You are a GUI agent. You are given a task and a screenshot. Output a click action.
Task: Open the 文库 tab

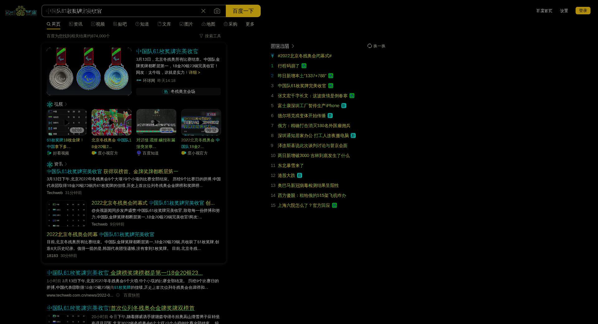click(x=164, y=24)
